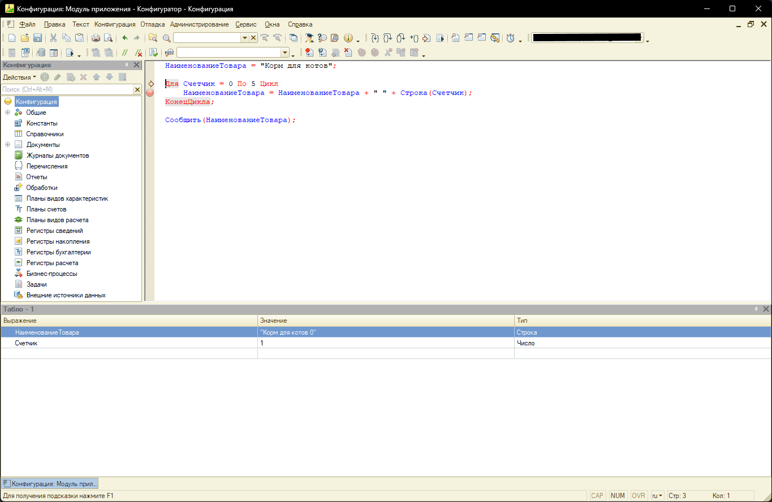Viewport: 772px width, 502px height.
Task: Save with the floppy disk icon
Action: (37, 38)
